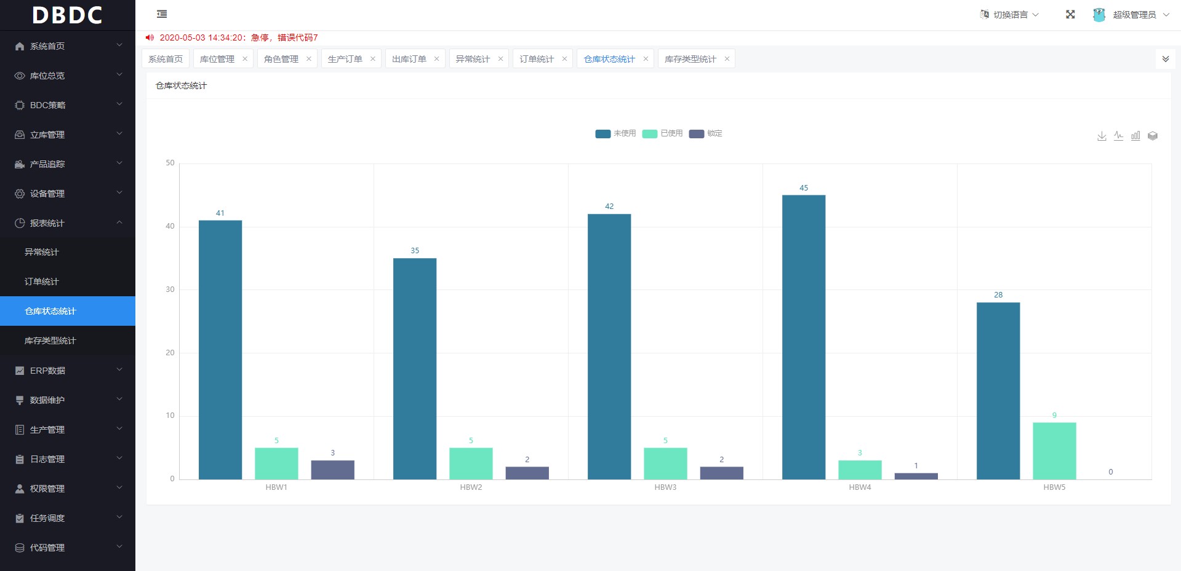Image resolution: width=1181 pixels, height=571 pixels.
Task: Toggle the 锁定 legend series
Action: [x=714, y=133]
